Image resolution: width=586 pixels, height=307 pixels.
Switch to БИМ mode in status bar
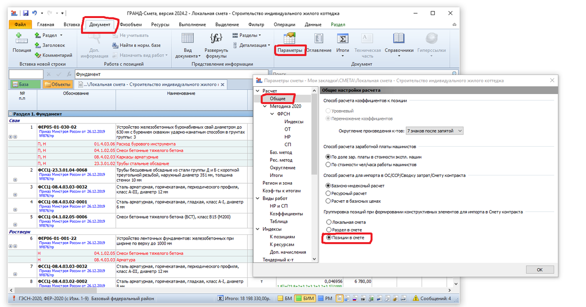pyautogui.click(x=306, y=298)
